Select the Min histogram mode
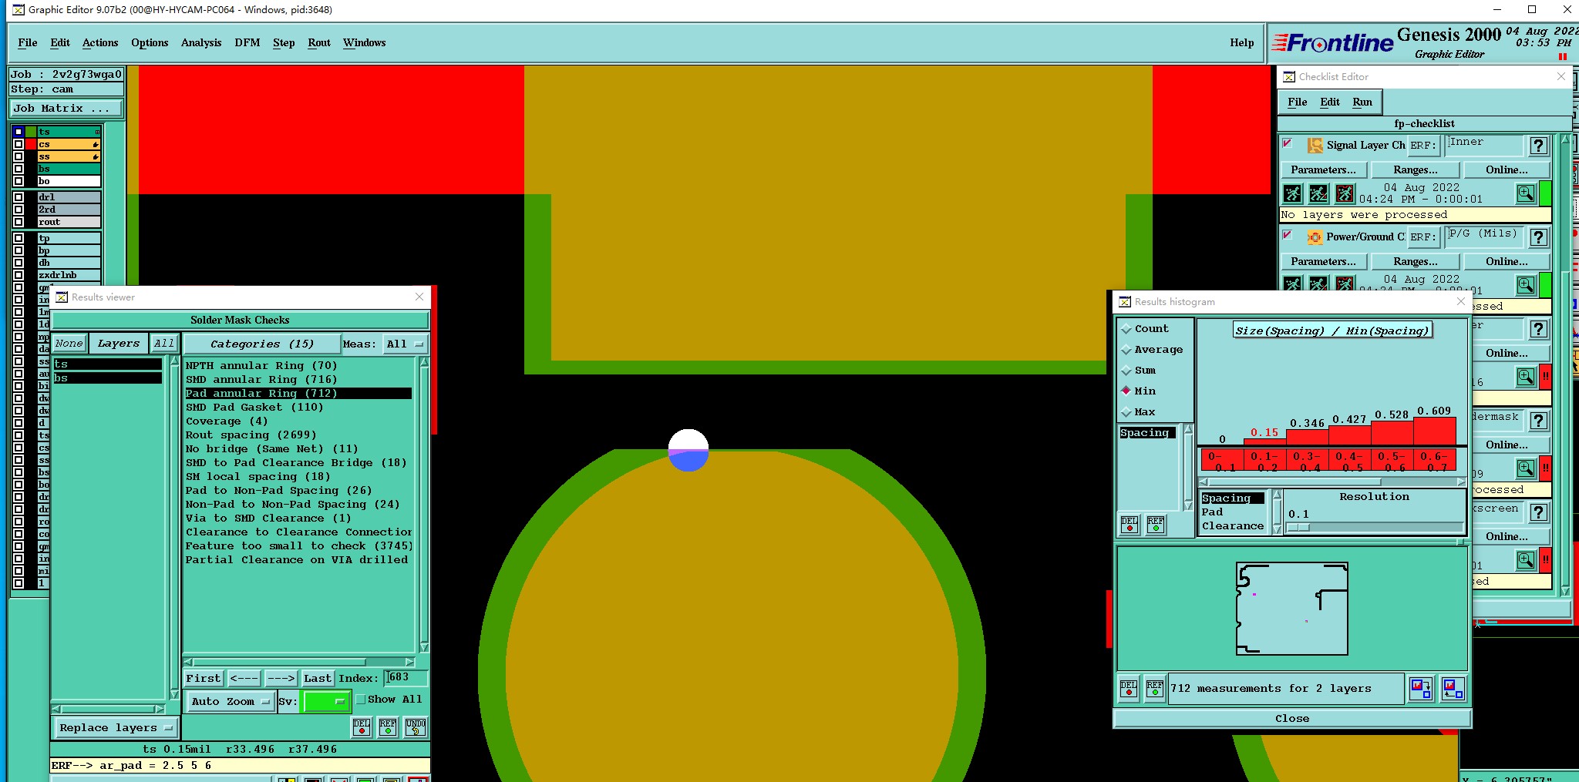 click(x=1126, y=391)
